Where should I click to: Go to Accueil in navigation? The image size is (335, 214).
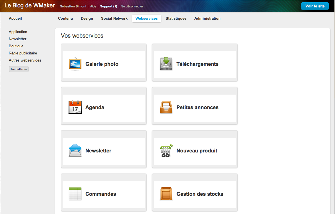point(15,19)
